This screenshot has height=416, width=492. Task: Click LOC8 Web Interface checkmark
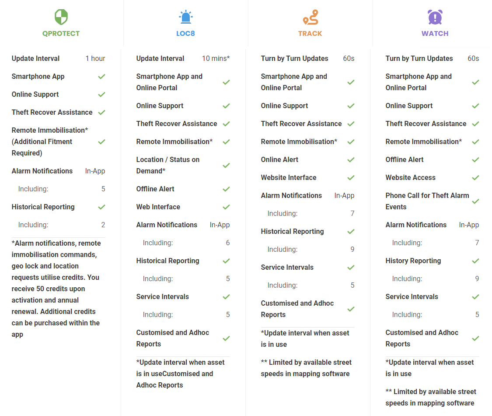click(226, 207)
